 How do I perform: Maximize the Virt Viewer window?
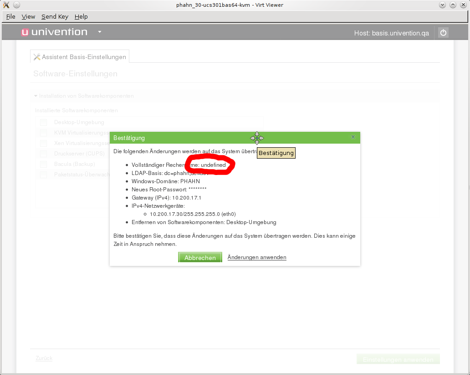pos(453,5)
